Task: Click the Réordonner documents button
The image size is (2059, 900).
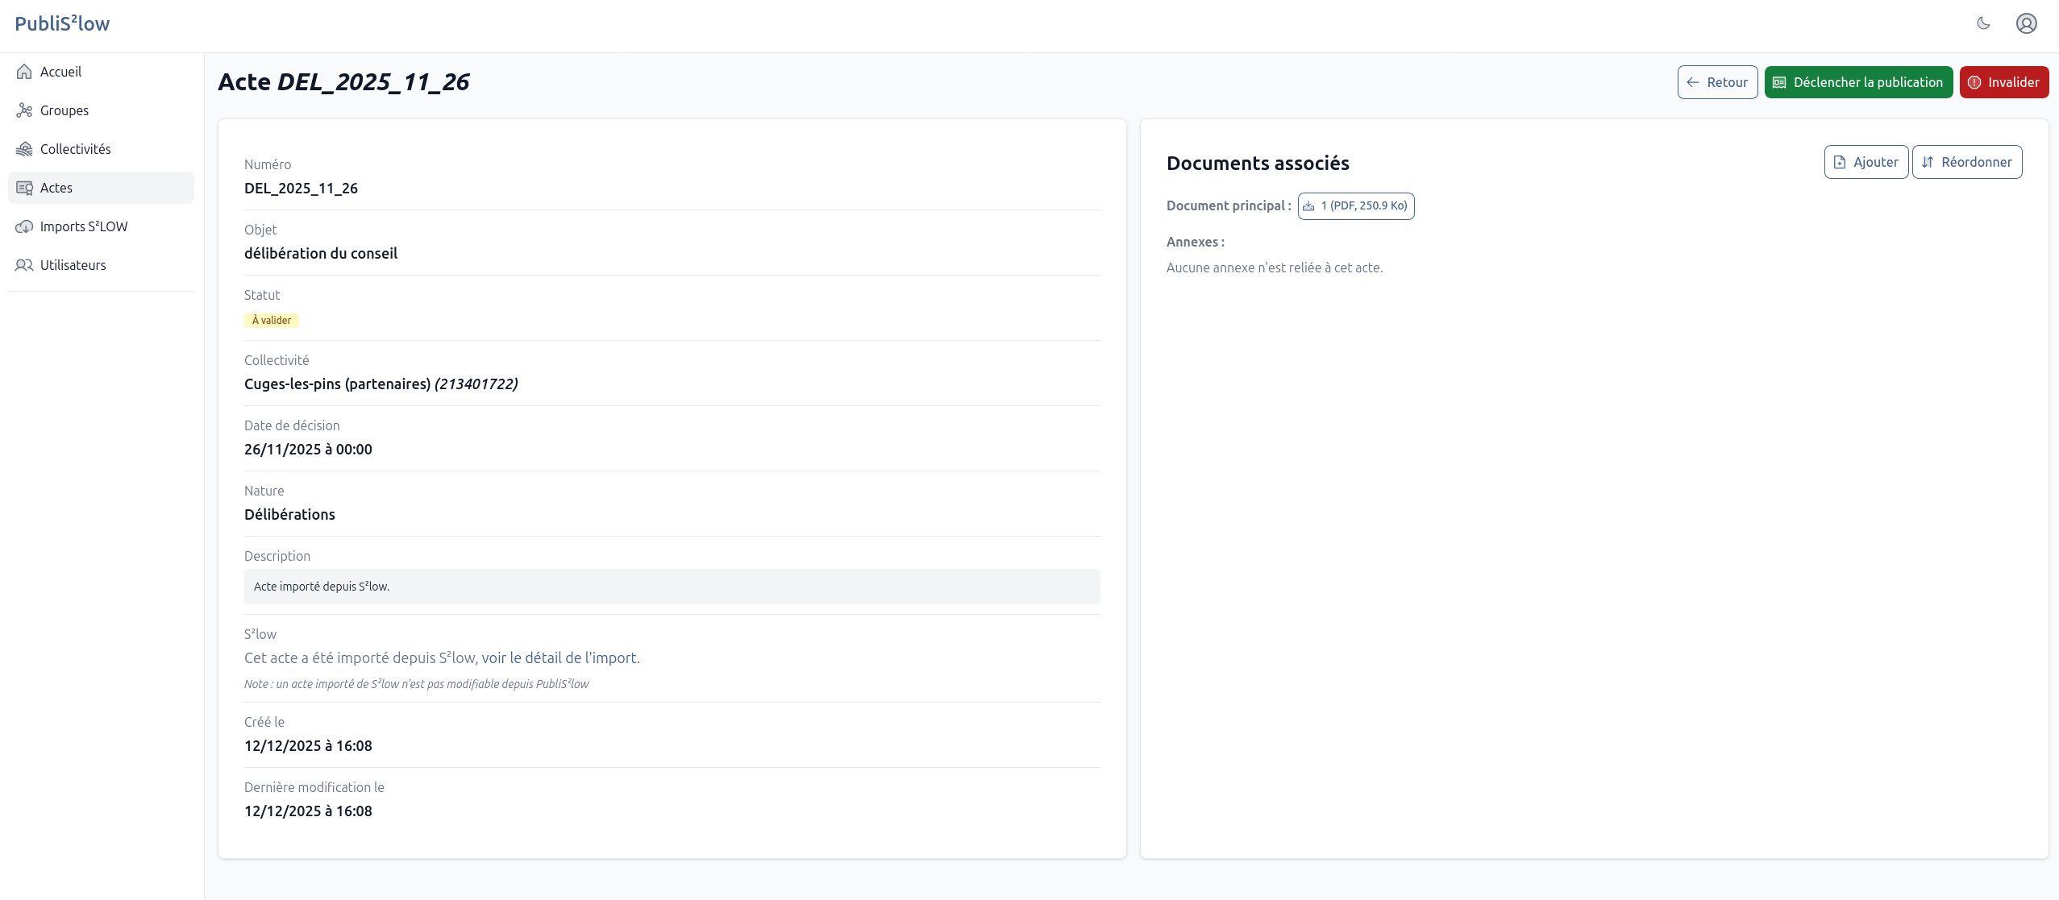Action: pyautogui.click(x=1966, y=162)
